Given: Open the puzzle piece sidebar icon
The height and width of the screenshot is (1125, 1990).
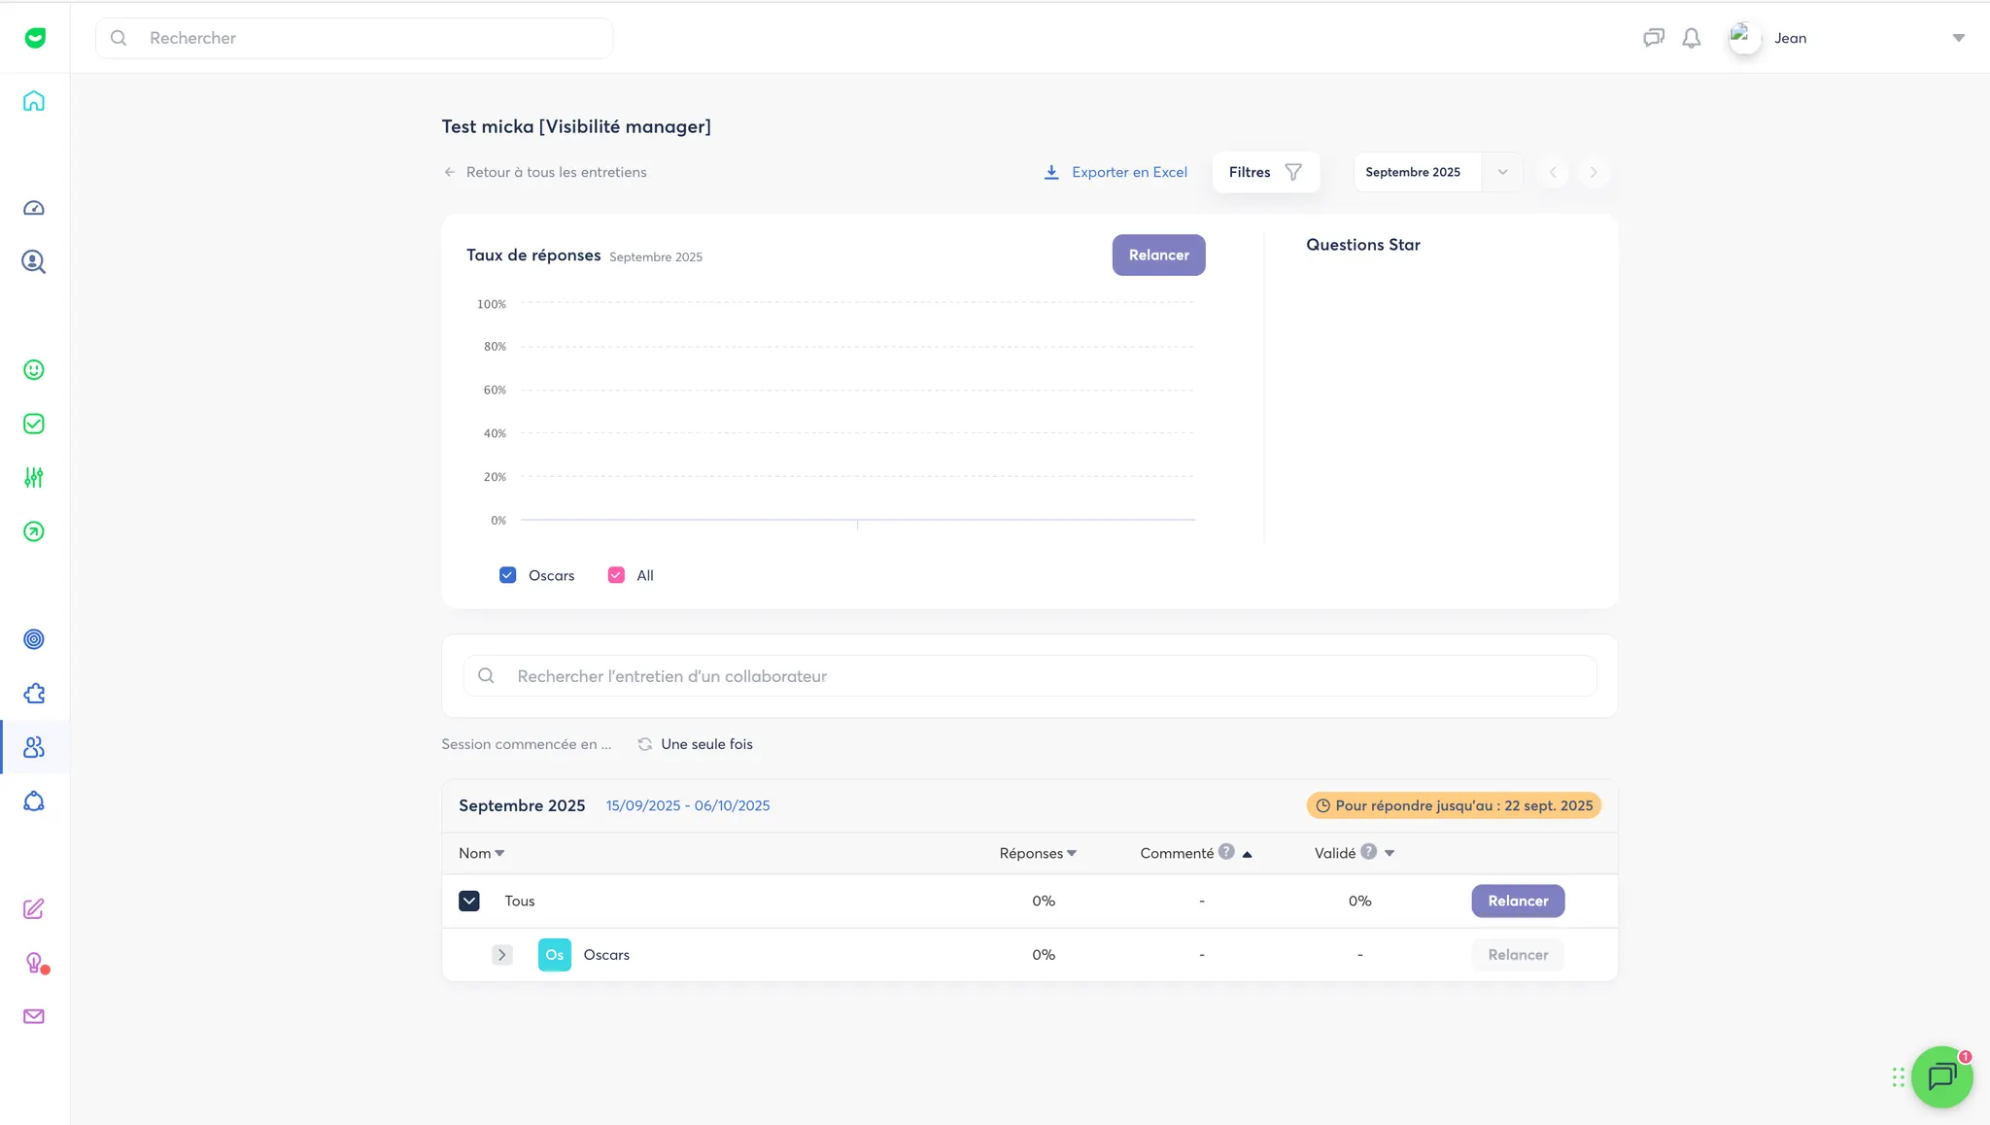Looking at the screenshot, I should pos(34,694).
